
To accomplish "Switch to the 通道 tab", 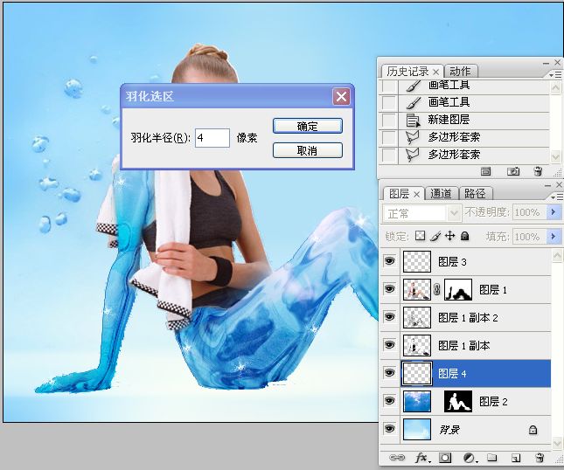I will pyautogui.click(x=442, y=194).
